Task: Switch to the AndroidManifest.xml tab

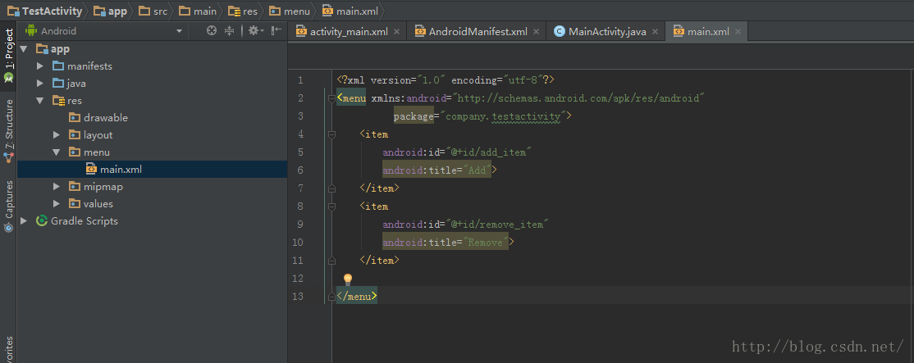Action: (478, 32)
